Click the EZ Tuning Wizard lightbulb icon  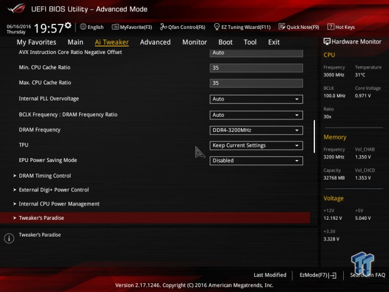(216, 27)
